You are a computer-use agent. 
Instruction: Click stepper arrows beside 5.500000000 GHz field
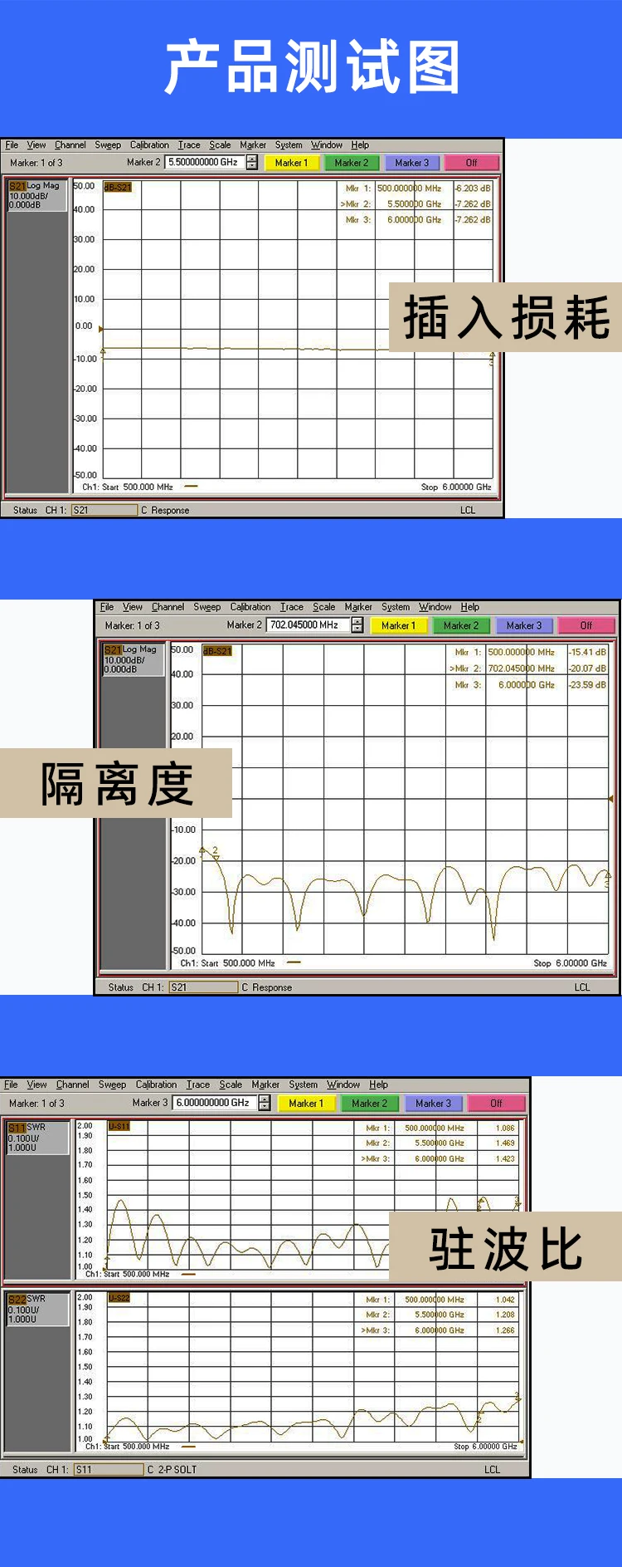(x=252, y=163)
